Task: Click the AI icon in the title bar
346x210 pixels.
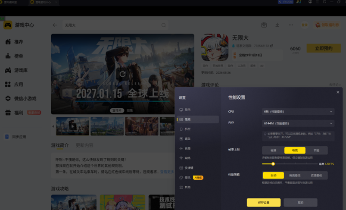Action: [x=299, y=2]
